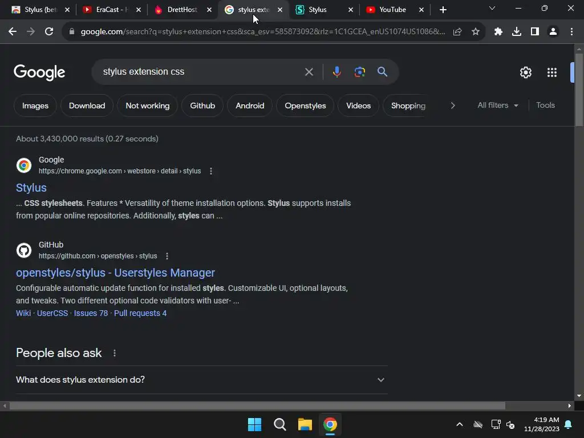Open more options for the GitHub result
Image resolution: width=584 pixels, height=438 pixels.
click(167, 256)
